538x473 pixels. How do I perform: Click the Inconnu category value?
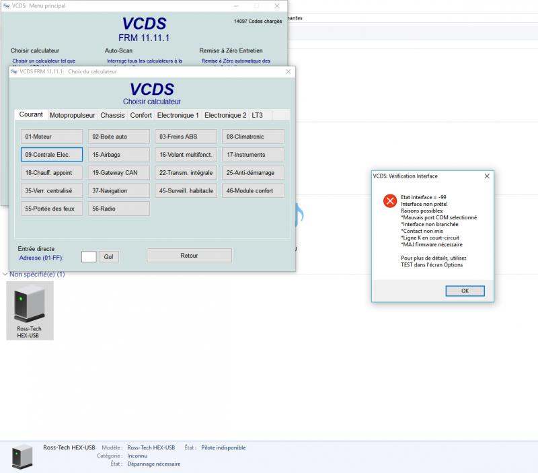(x=137, y=456)
